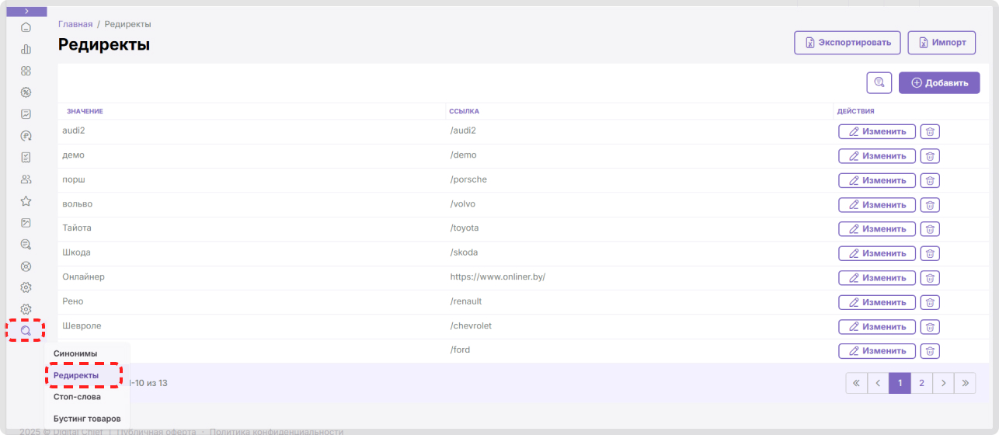Open the checklist document icon in sidebar
999x435 pixels.
(26, 158)
